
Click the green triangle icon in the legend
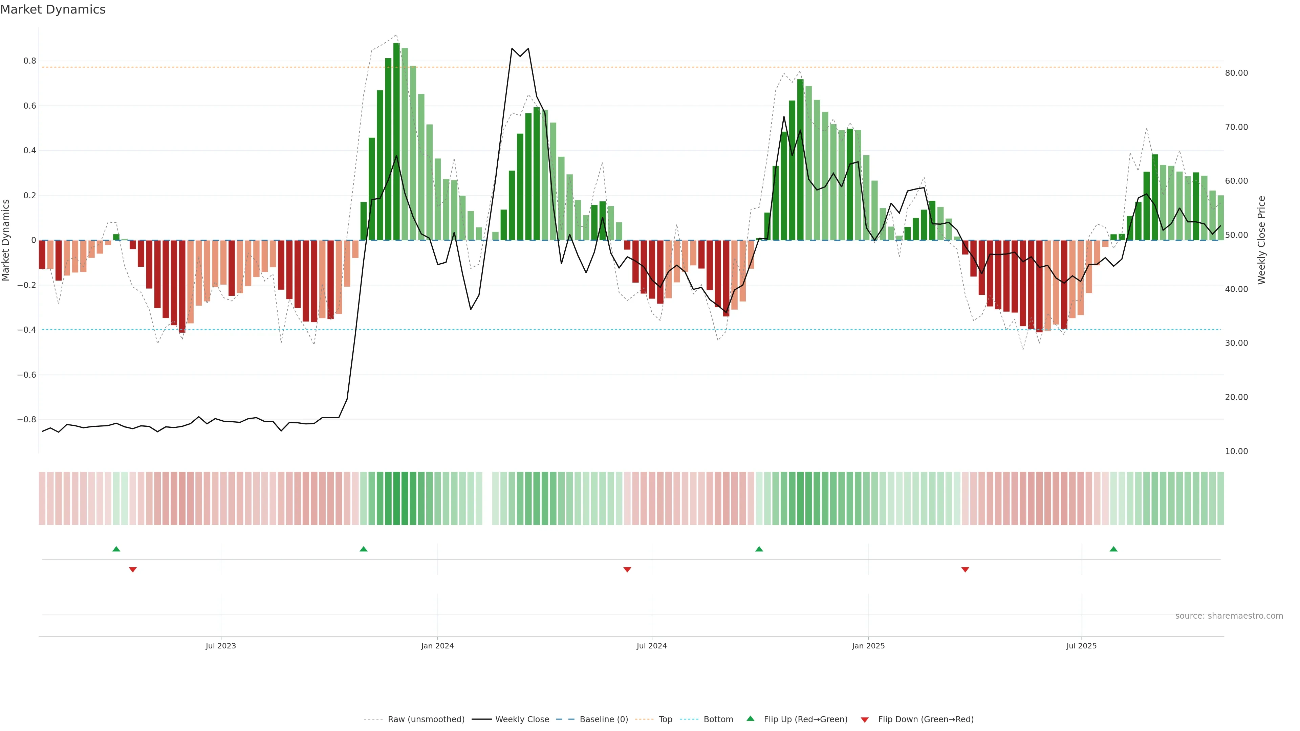coord(751,718)
